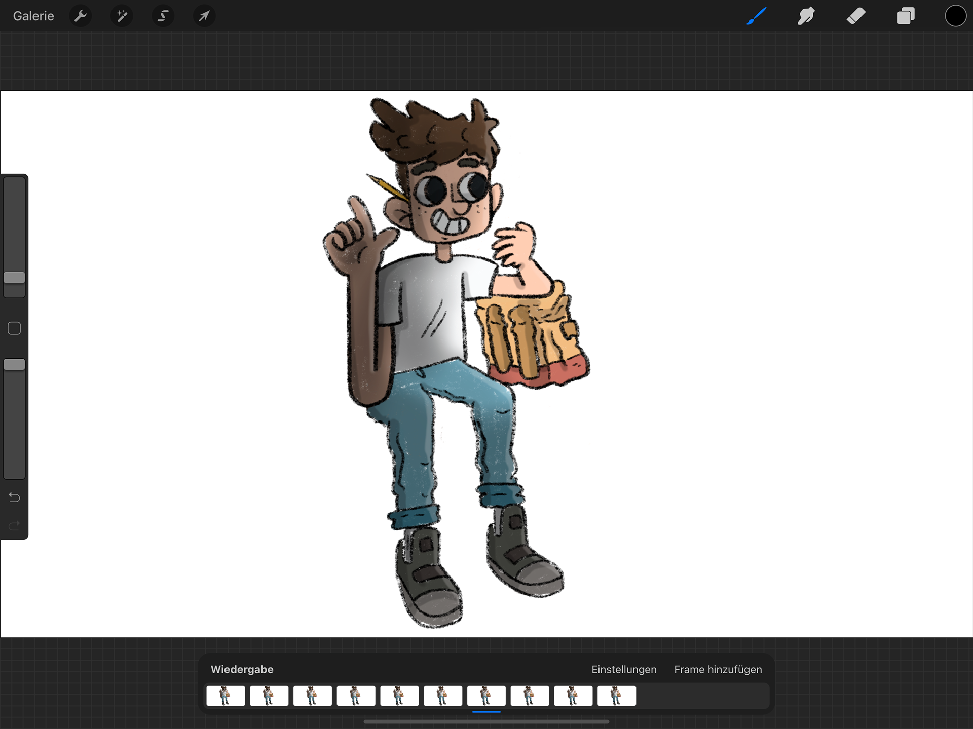Click Frame hinzufügen
The height and width of the screenshot is (729, 973).
click(x=718, y=669)
